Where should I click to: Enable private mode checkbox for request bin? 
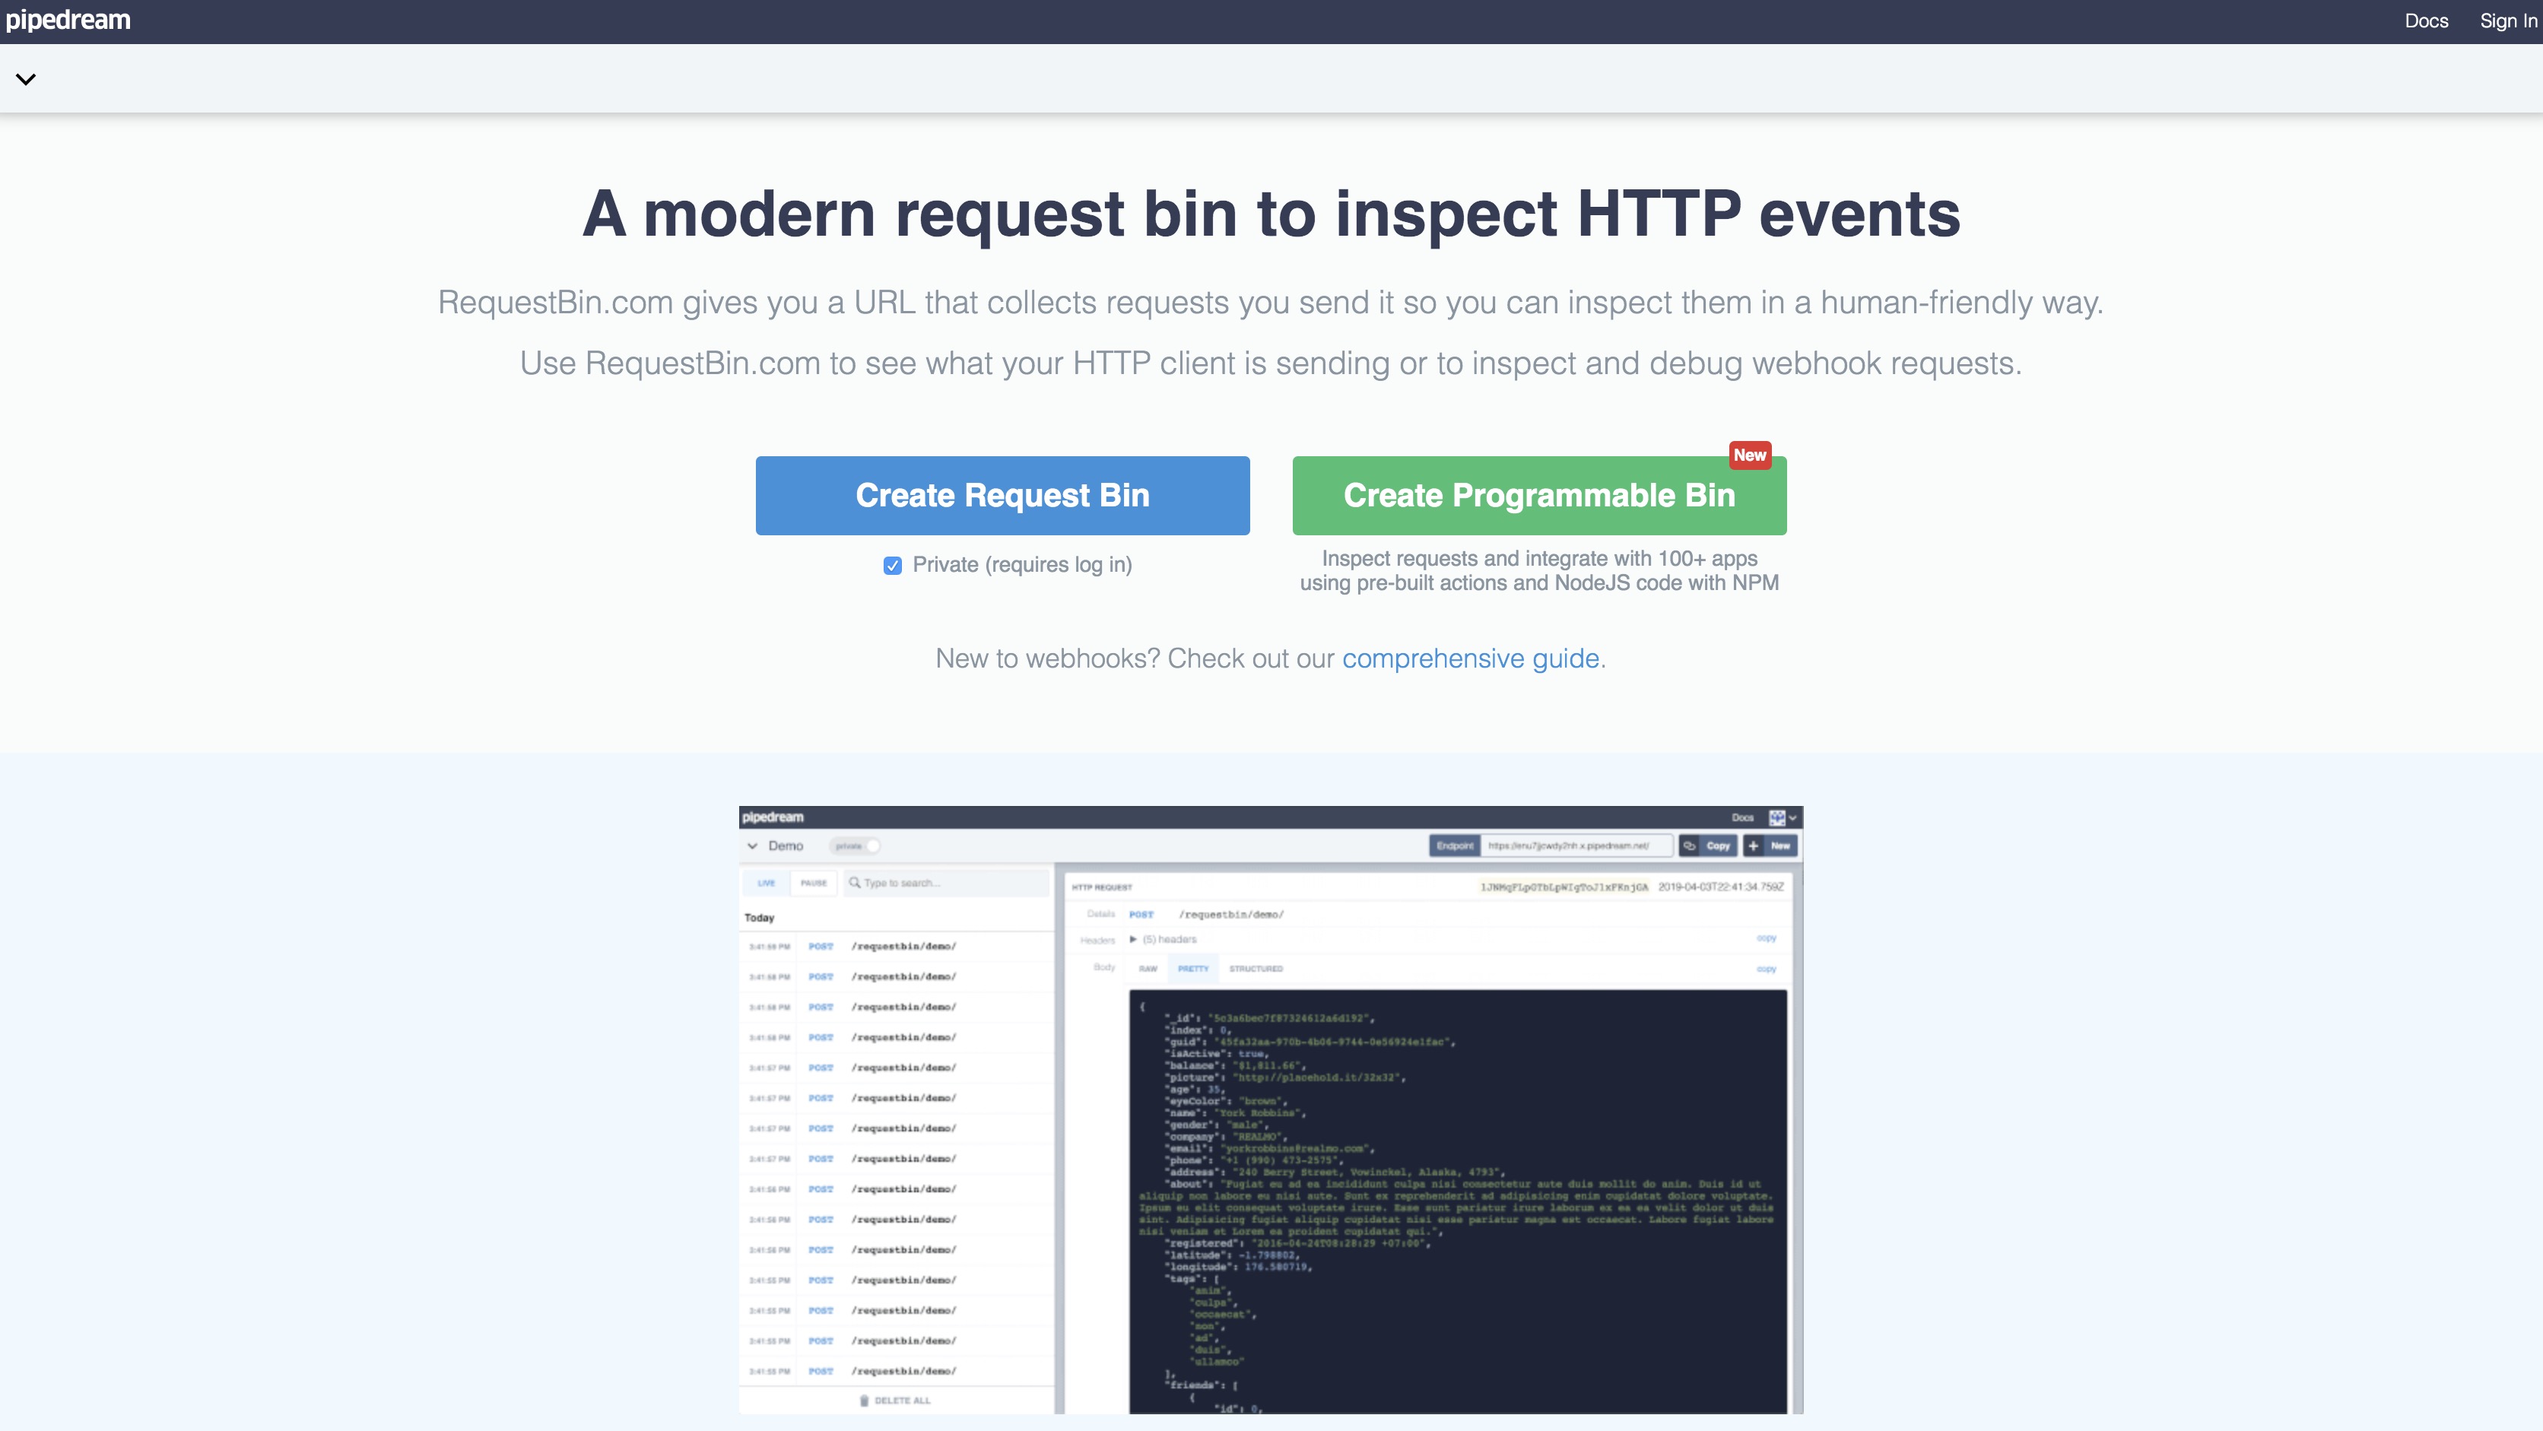893,564
